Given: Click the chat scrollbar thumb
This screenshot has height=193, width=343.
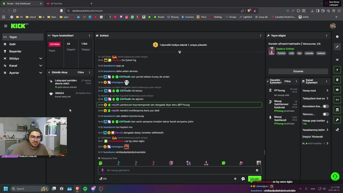Looking at the screenshot, I should (x=264, y=152).
